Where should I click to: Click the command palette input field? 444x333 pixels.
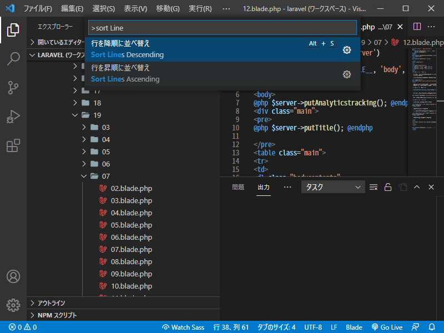click(x=222, y=28)
